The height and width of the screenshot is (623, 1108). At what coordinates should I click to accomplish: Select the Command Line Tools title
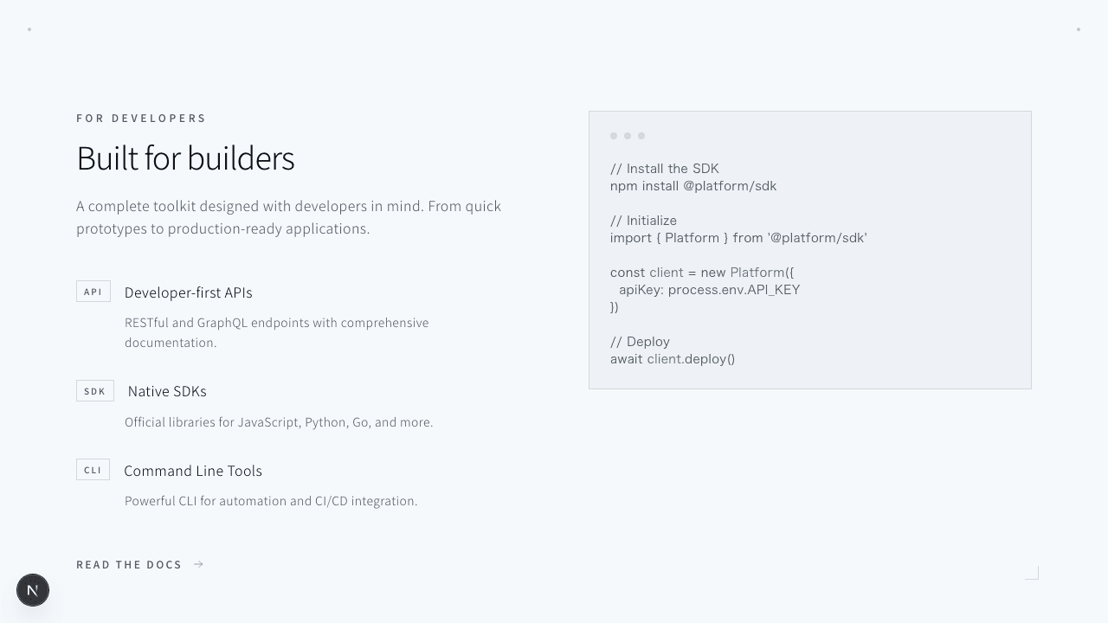pyautogui.click(x=193, y=471)
